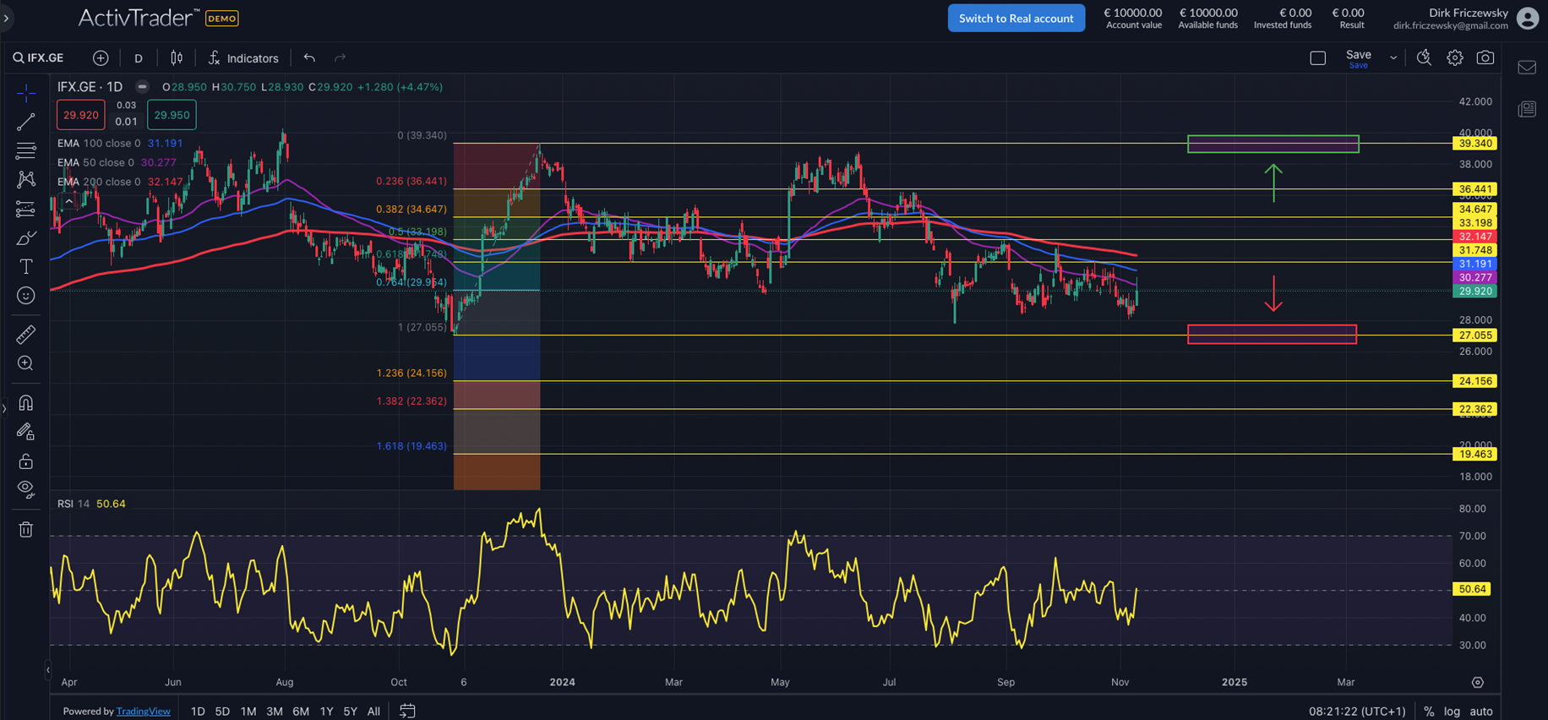Select the Text annotation tool
This screenshot has height=720, width=1548.
(x=26, y=267)
